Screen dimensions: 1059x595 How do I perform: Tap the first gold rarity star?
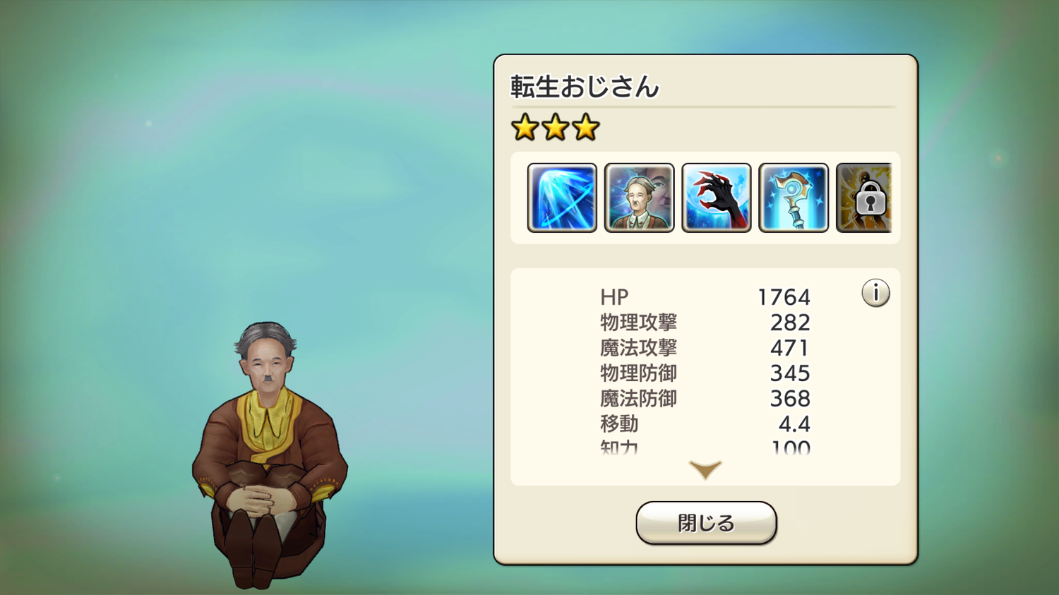pos(525,128)
